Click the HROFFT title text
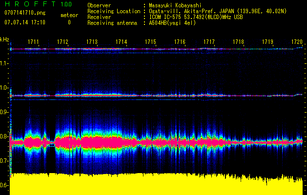 click(x=28, y=4)
